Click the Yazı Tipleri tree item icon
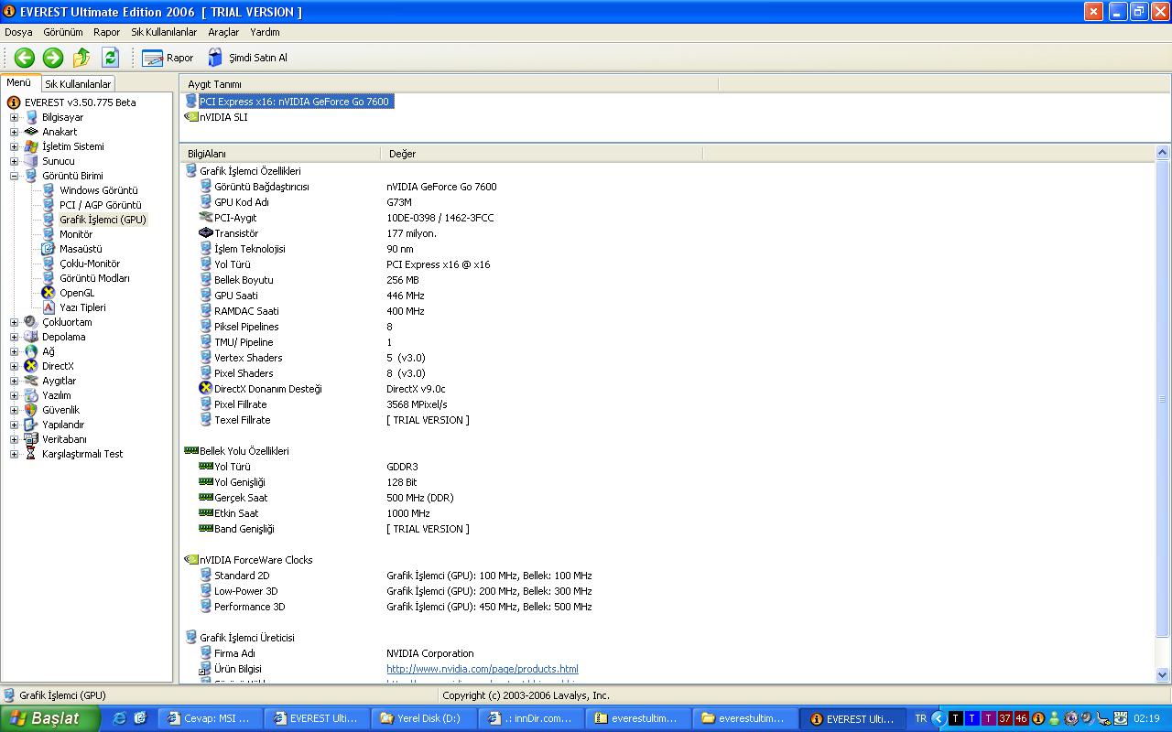Screen dimensions: 1172x732 click(49, 307)
